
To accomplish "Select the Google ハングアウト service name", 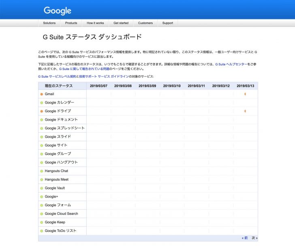I will 61,162.
